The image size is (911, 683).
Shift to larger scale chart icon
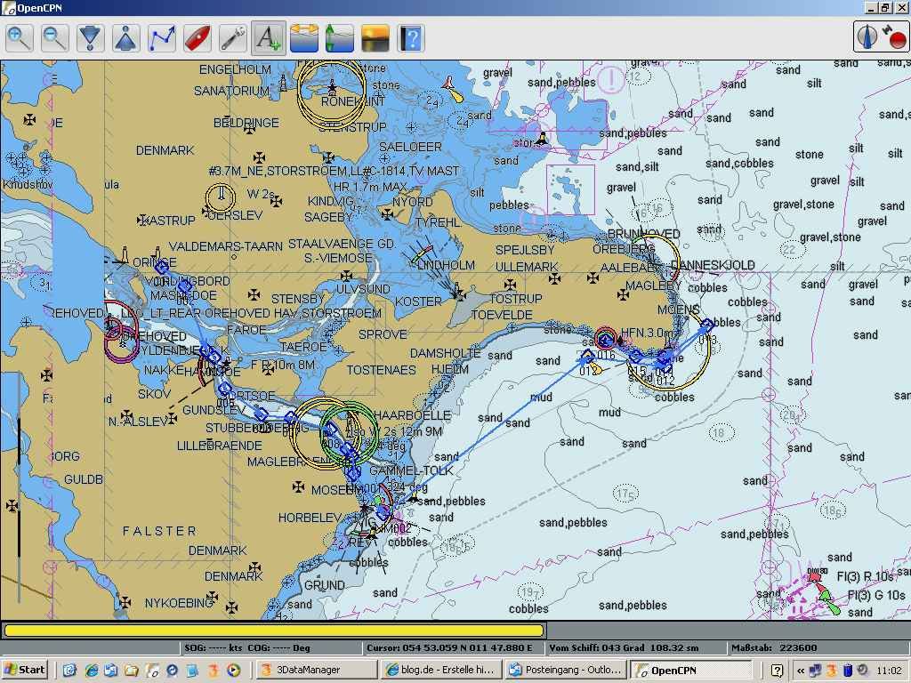coord(91,38)
